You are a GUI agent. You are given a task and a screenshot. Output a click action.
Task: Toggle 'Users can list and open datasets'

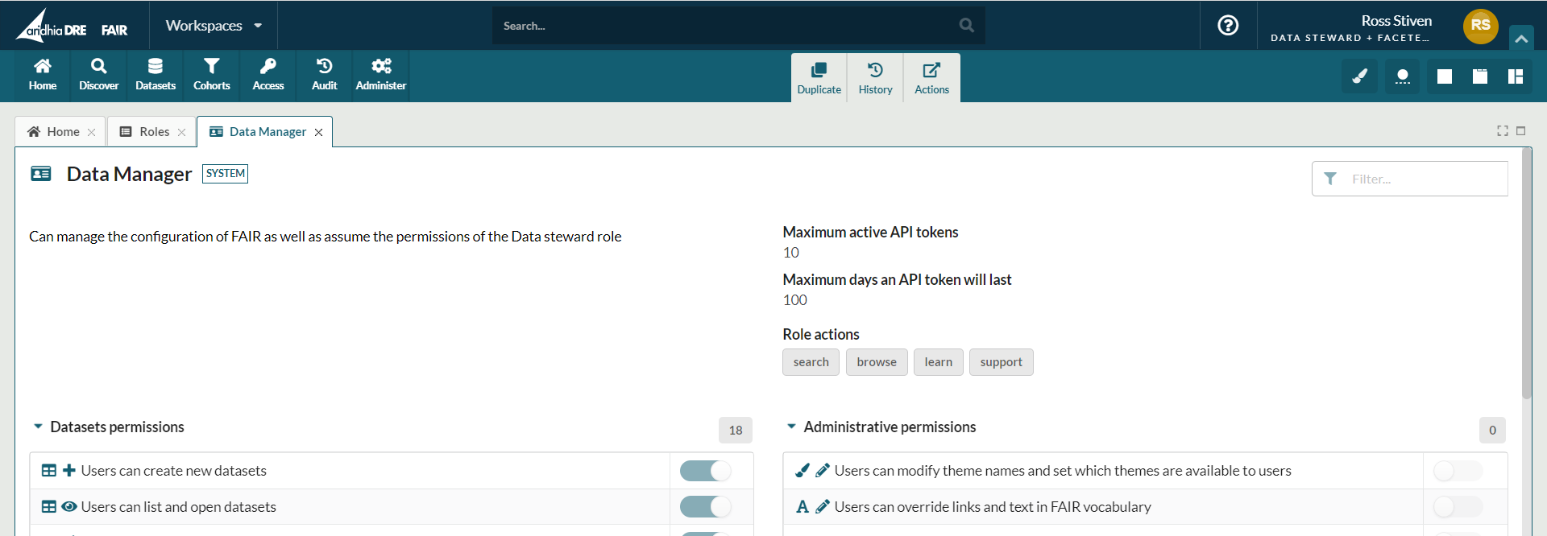(x=705, y=507)
